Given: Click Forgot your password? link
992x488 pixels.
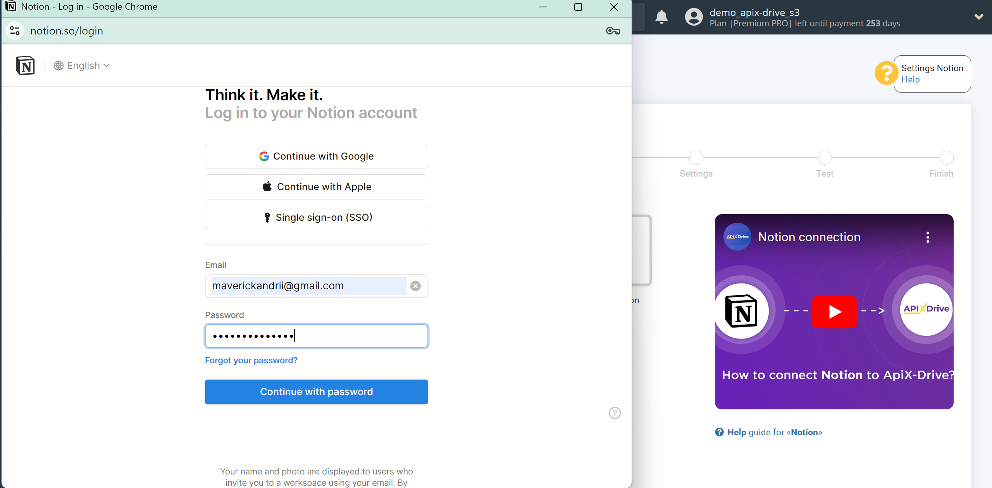Looking at the screenshot, I should [x=252, y=360].
